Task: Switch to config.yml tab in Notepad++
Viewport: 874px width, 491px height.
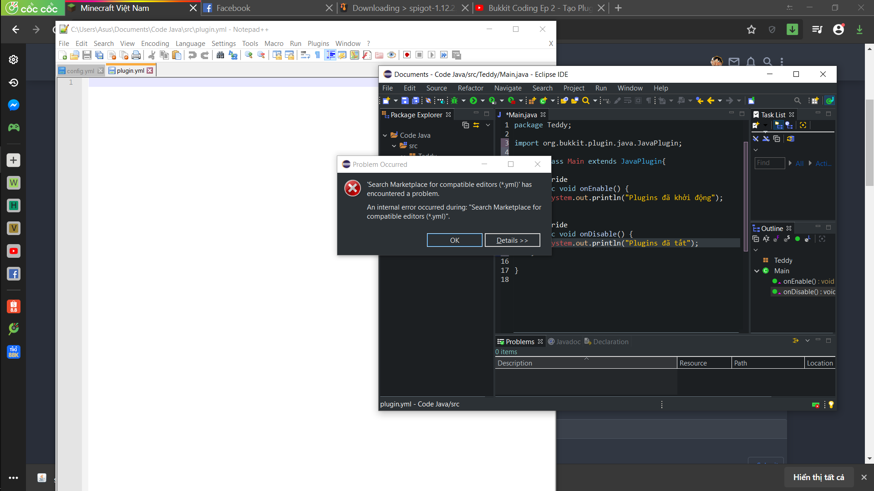Action: 80,71
